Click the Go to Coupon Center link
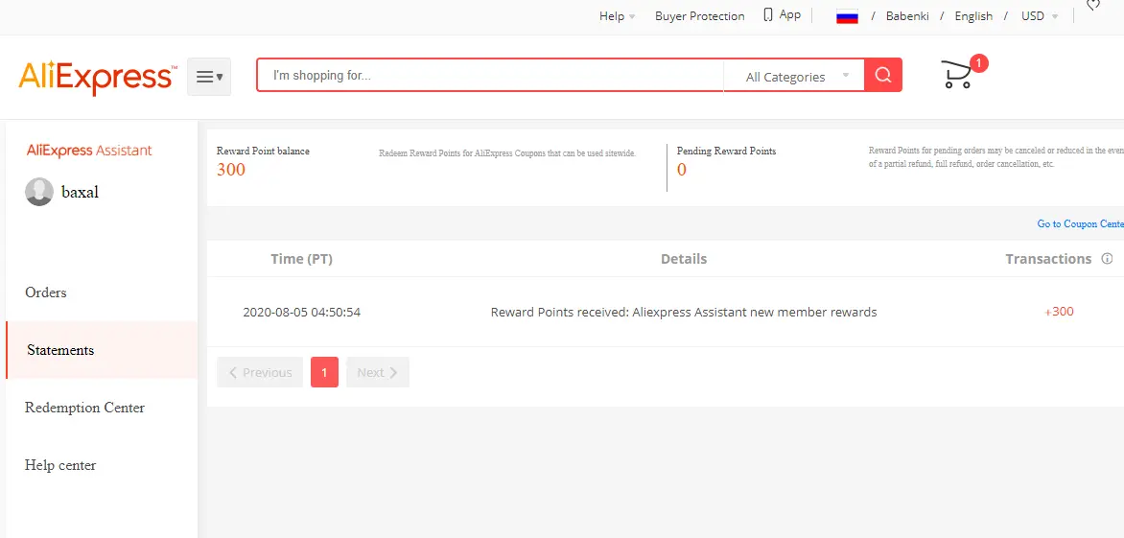1124x538 pixels. 1080,224
